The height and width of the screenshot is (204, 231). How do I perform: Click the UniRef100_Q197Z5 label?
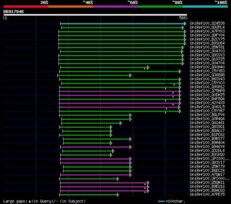207,59
